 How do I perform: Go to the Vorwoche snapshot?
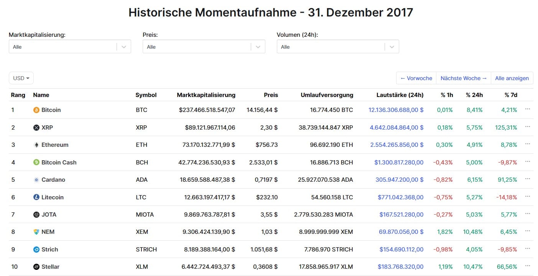416,78
